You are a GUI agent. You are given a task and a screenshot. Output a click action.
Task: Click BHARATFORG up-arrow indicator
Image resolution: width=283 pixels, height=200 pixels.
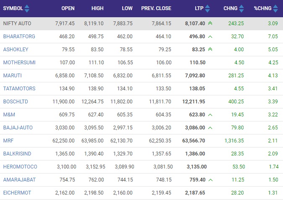(x=210, y=37)
